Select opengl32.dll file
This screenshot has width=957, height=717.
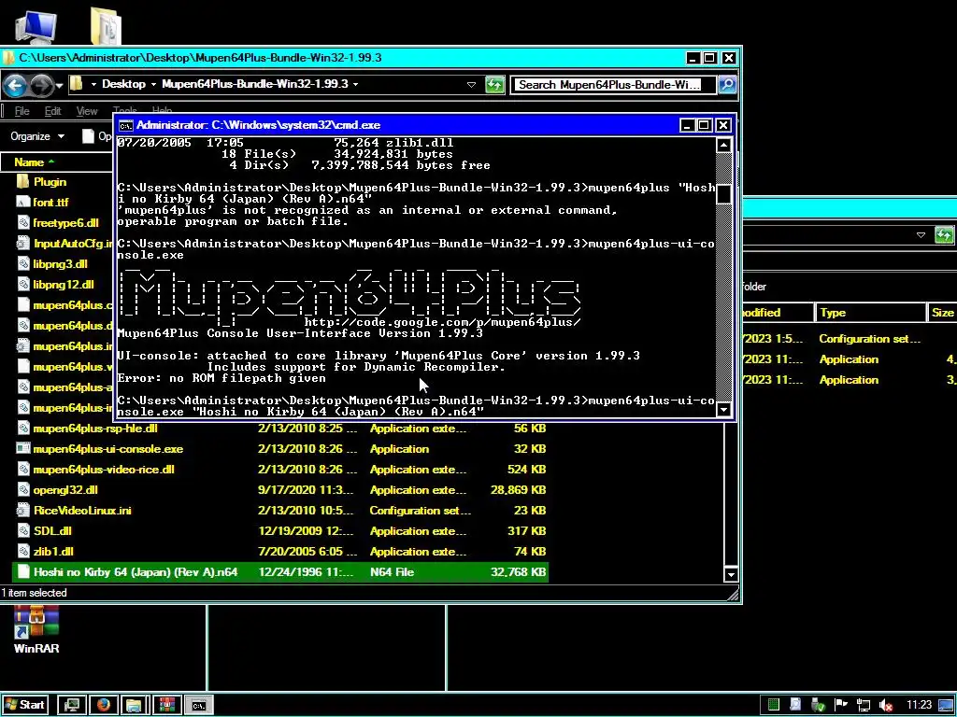[57, 490]
